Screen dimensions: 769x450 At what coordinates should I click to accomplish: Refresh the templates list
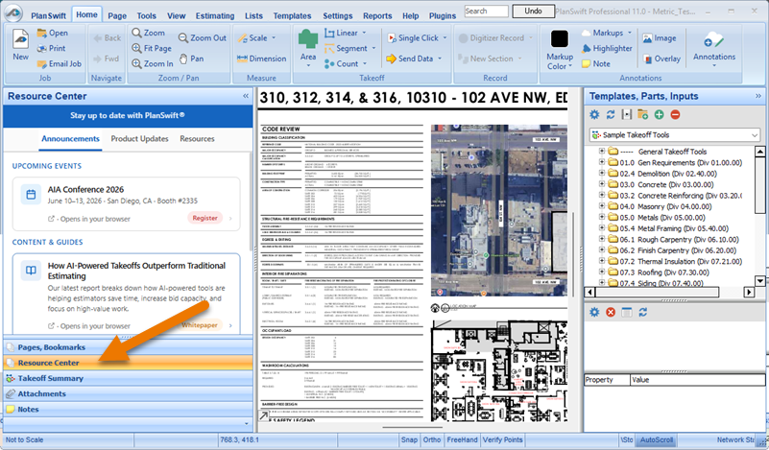tap(611, 115)
